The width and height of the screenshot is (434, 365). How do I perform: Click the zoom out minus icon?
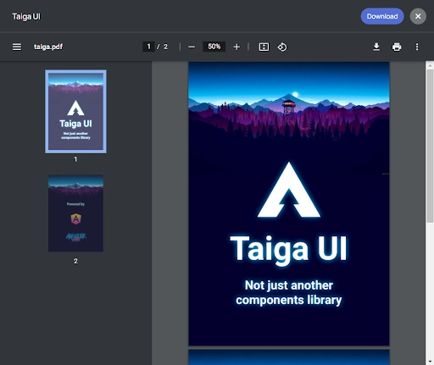click(x=192, y=47)
